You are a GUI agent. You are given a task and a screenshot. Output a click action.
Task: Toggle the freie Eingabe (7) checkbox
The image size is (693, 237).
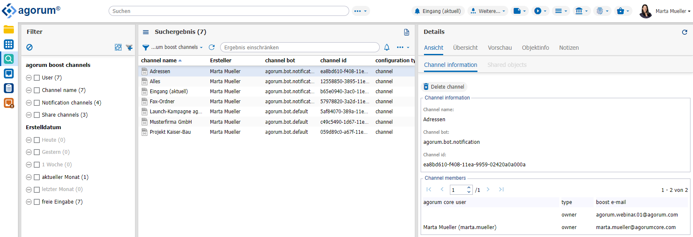coord(37,202)
